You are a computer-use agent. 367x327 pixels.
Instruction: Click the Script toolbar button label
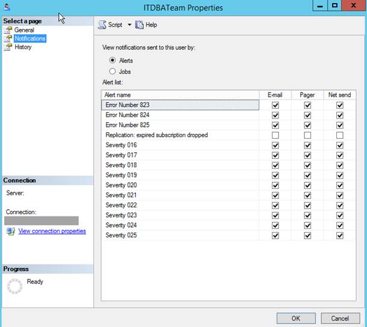pos(115,25)
